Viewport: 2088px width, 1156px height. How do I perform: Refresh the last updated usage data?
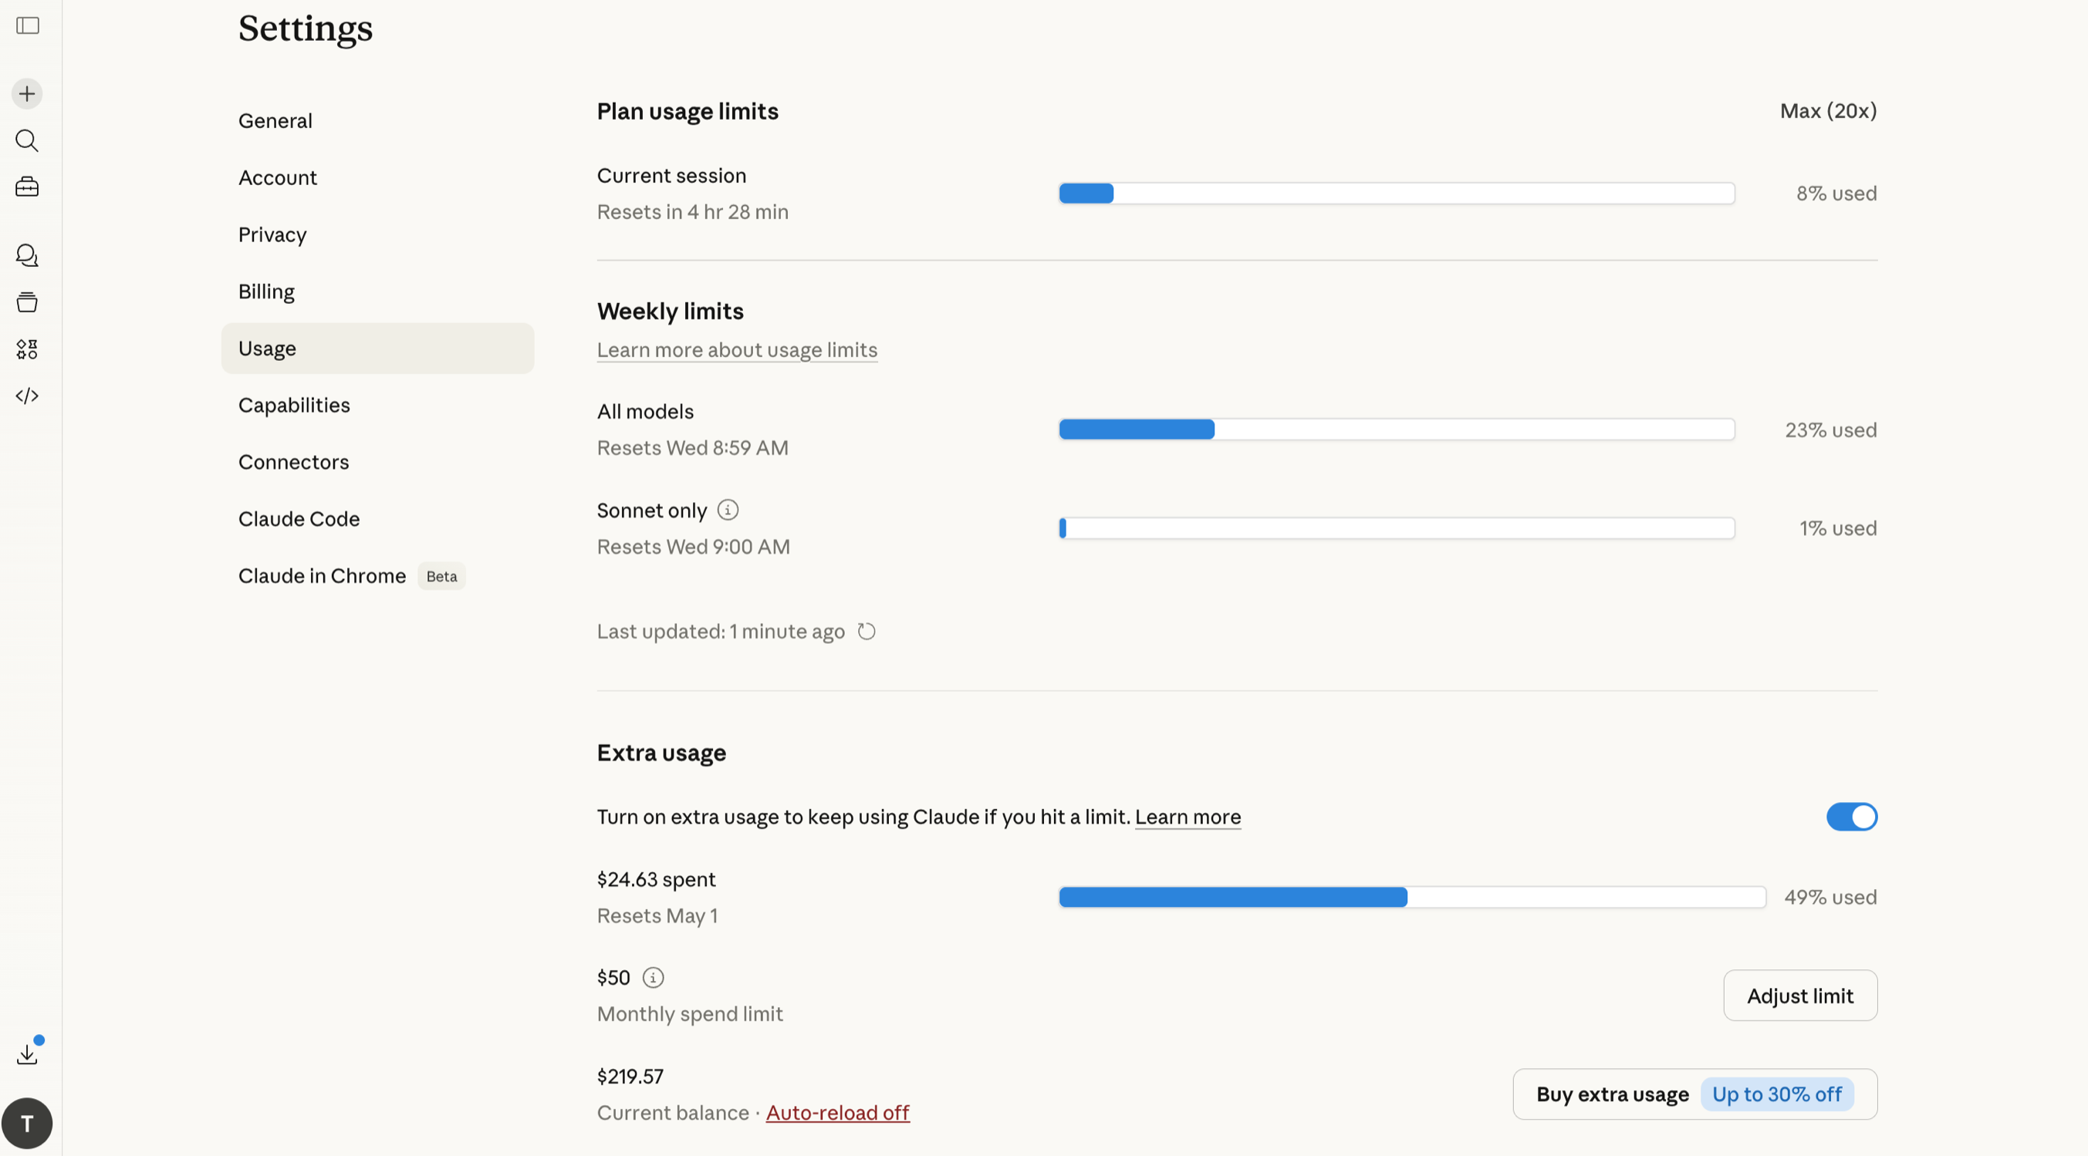[867, 632]
